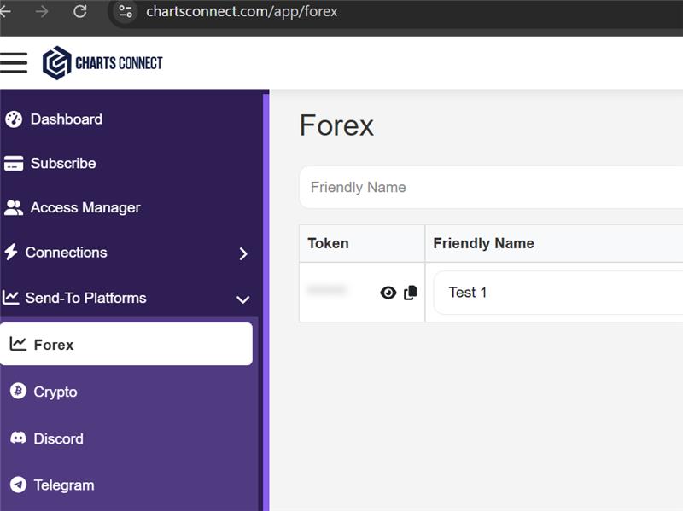Collapse the Send-To Platforms chevron

click(243, 299)
